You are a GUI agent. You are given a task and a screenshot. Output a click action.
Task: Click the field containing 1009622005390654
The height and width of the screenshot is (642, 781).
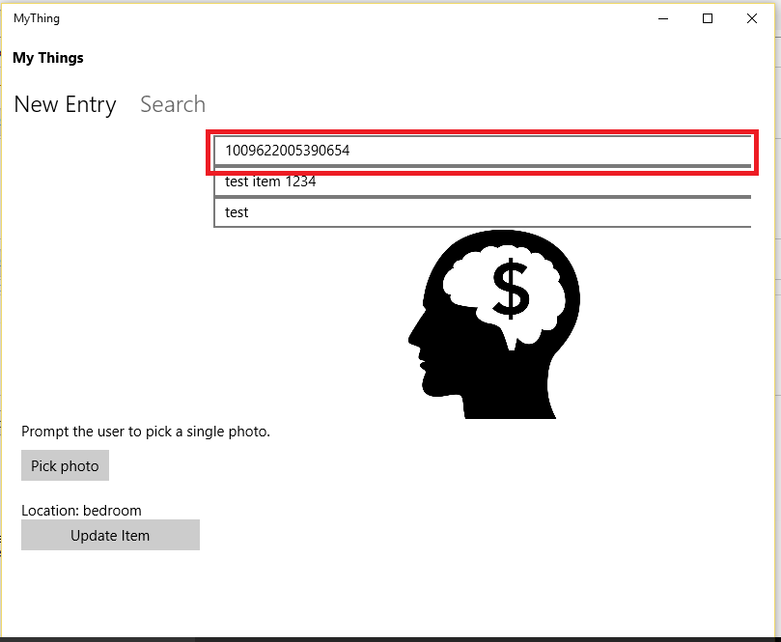pyautogui.click(x=482, y=151)
